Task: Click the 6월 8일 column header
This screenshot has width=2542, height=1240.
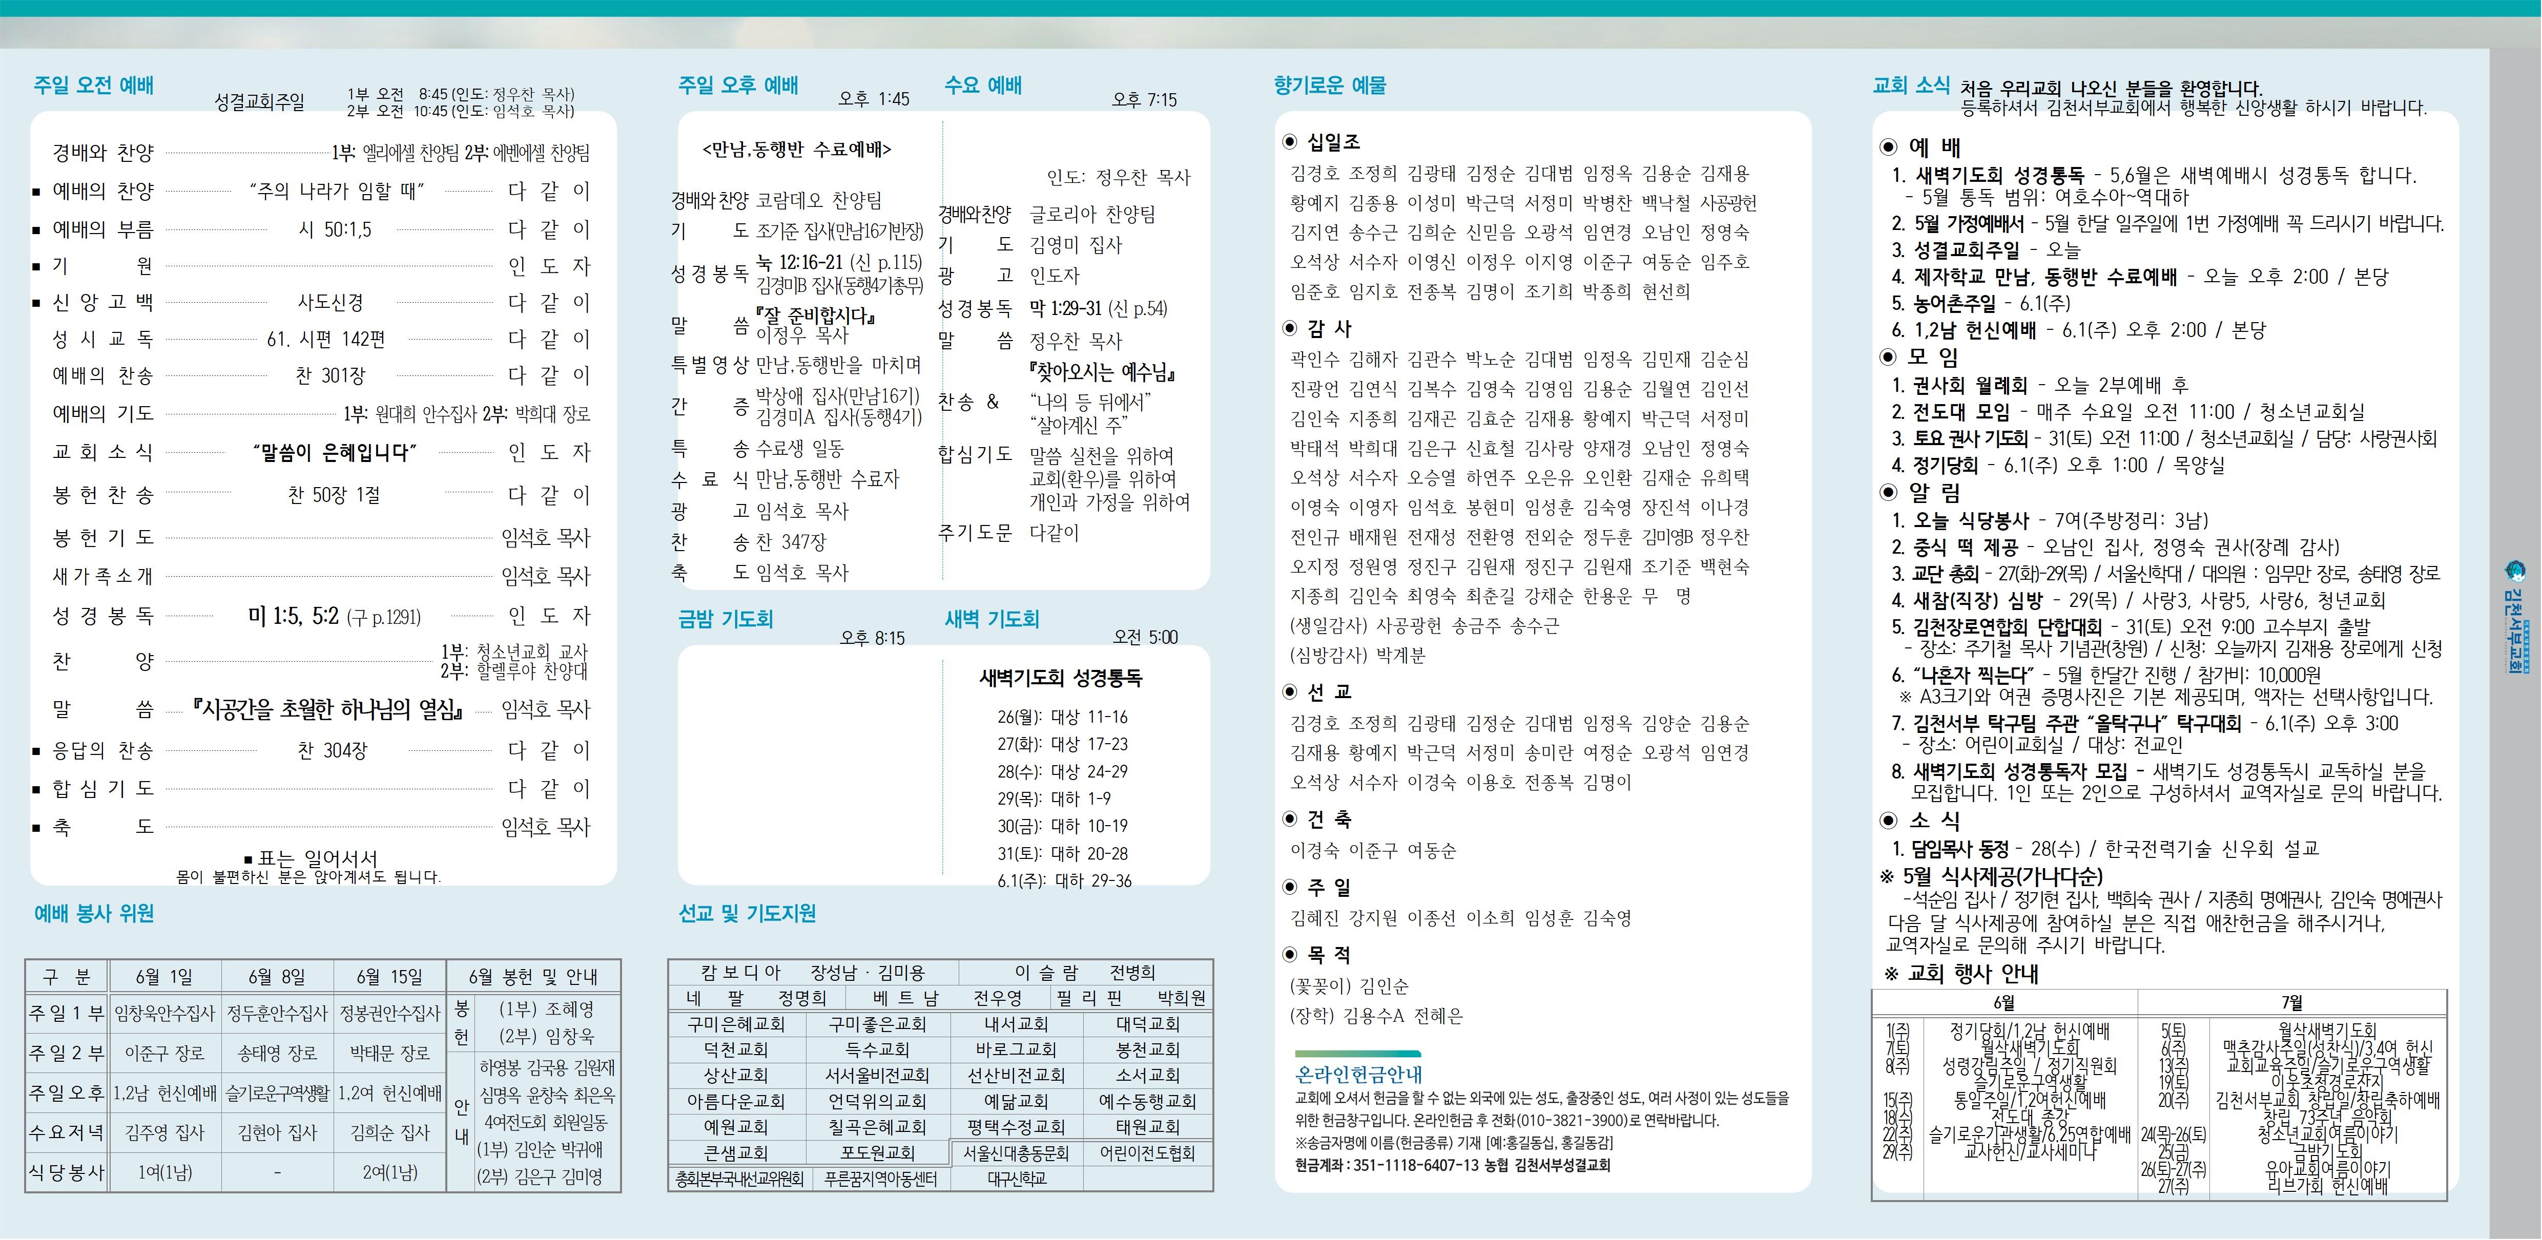Action: click(277, 977)
